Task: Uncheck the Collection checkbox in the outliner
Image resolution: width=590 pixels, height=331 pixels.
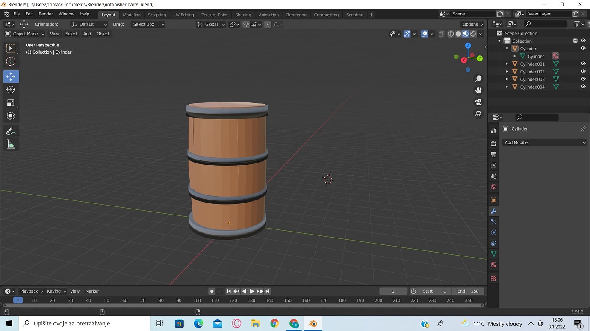Action: [575, 41]
